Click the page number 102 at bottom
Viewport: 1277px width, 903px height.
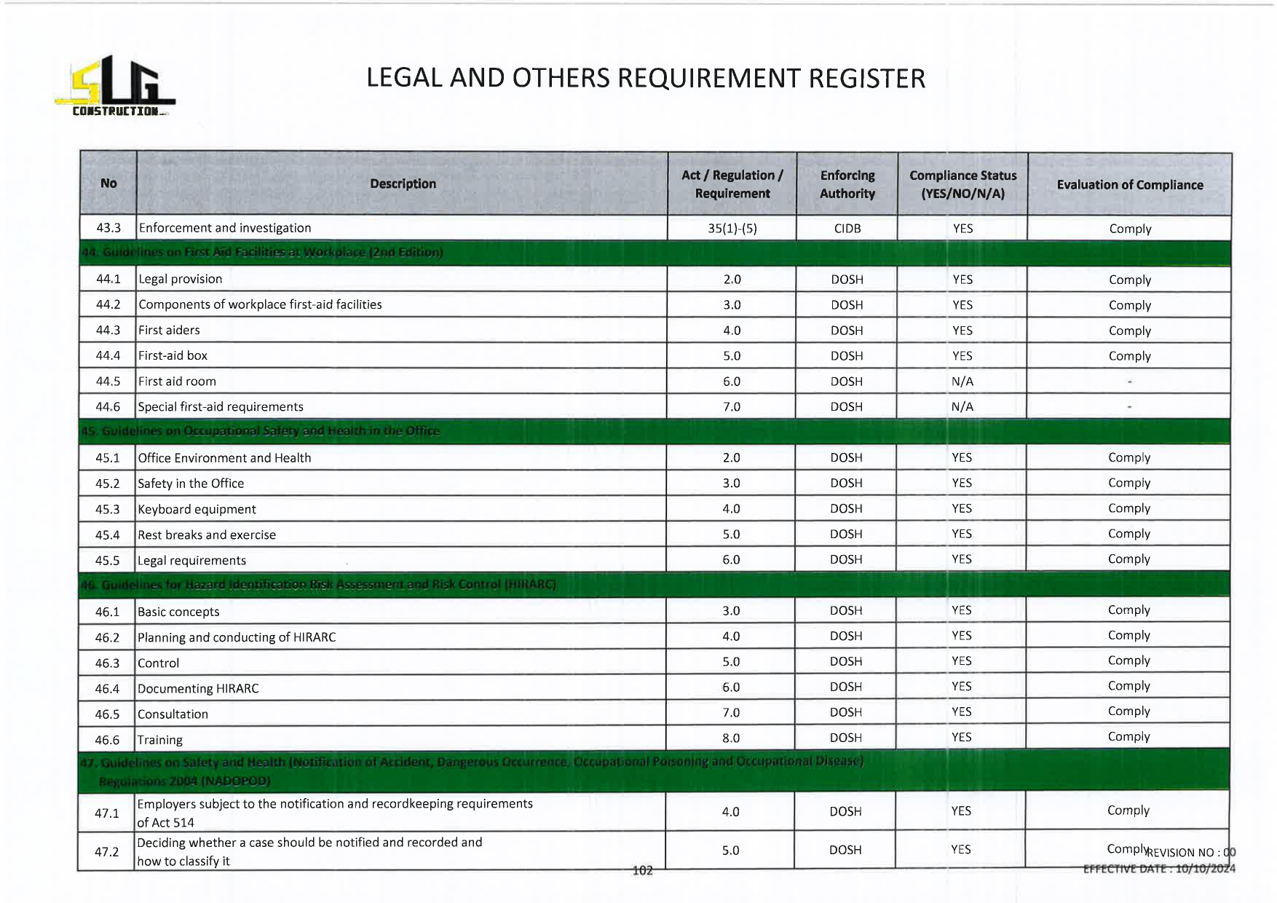(642, 870)
